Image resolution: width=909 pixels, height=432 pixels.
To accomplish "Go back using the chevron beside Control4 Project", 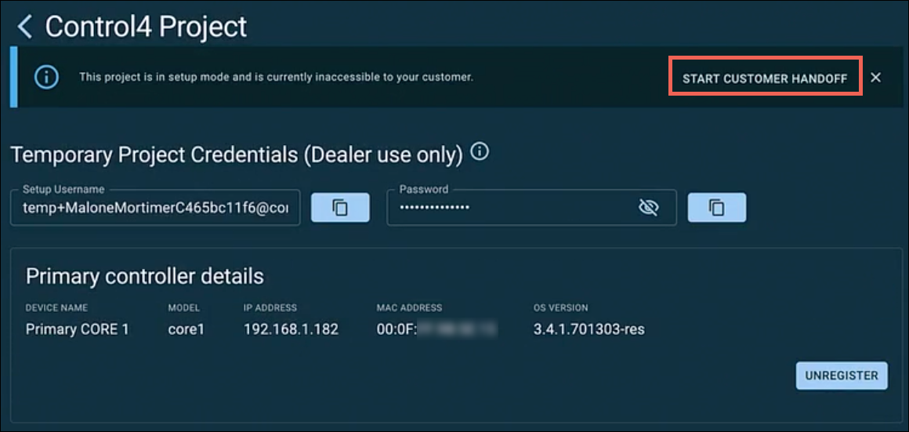I will coord(25,27).
